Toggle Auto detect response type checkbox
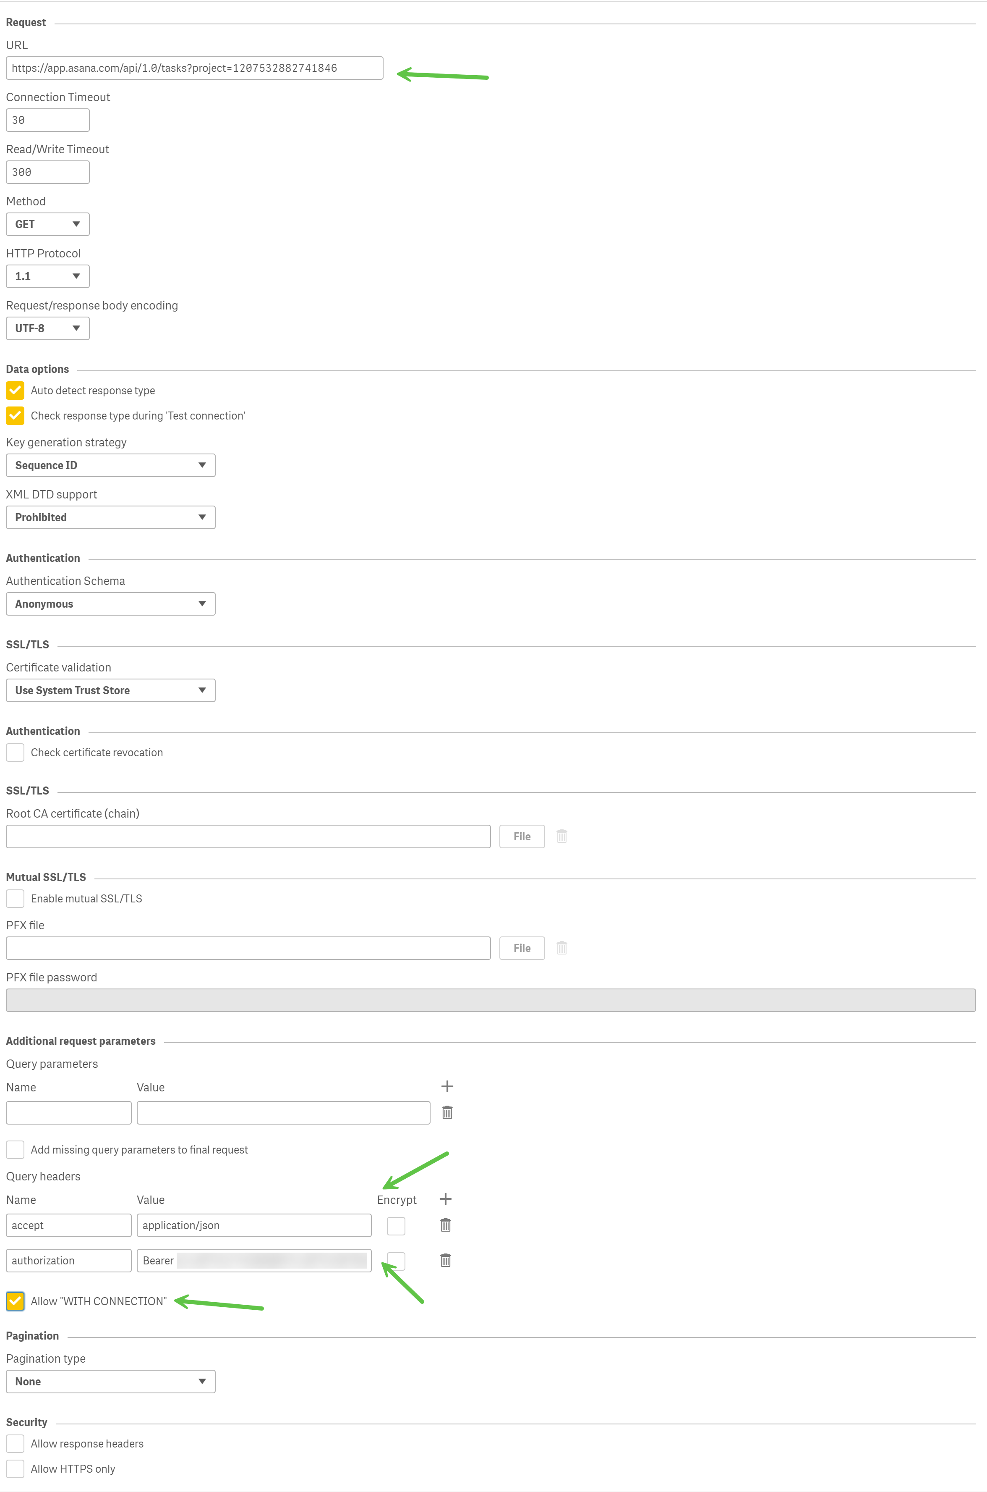The image size is (987, 1492). pyautogui.click(x=15, y=391)
